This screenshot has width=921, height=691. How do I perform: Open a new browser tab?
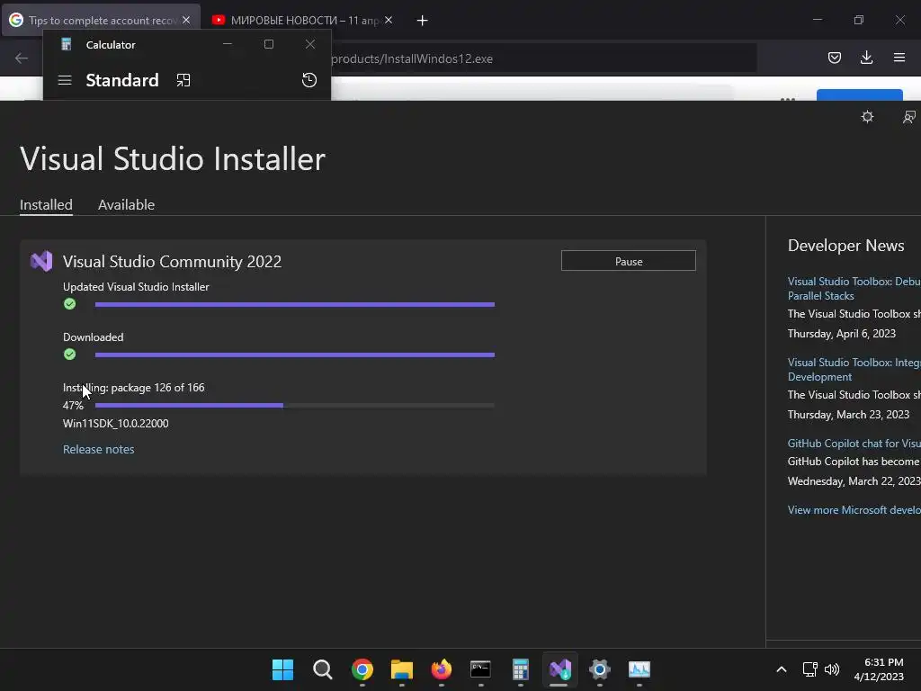[423, 21]
